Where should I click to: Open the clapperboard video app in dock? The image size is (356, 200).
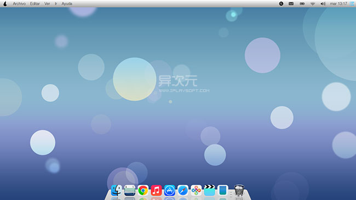coord(209,190)
